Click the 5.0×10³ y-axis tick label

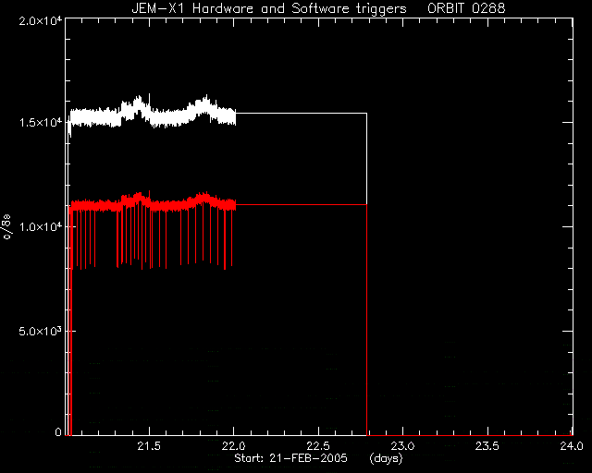click(x=41, y=331)
